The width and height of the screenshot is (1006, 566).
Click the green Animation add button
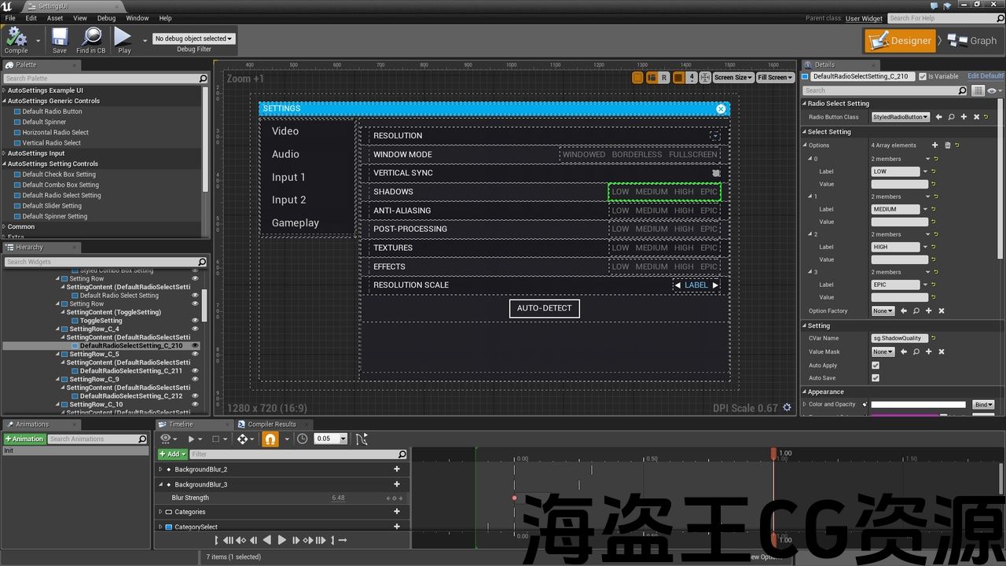pyautogui.click(x=24, y=439)
